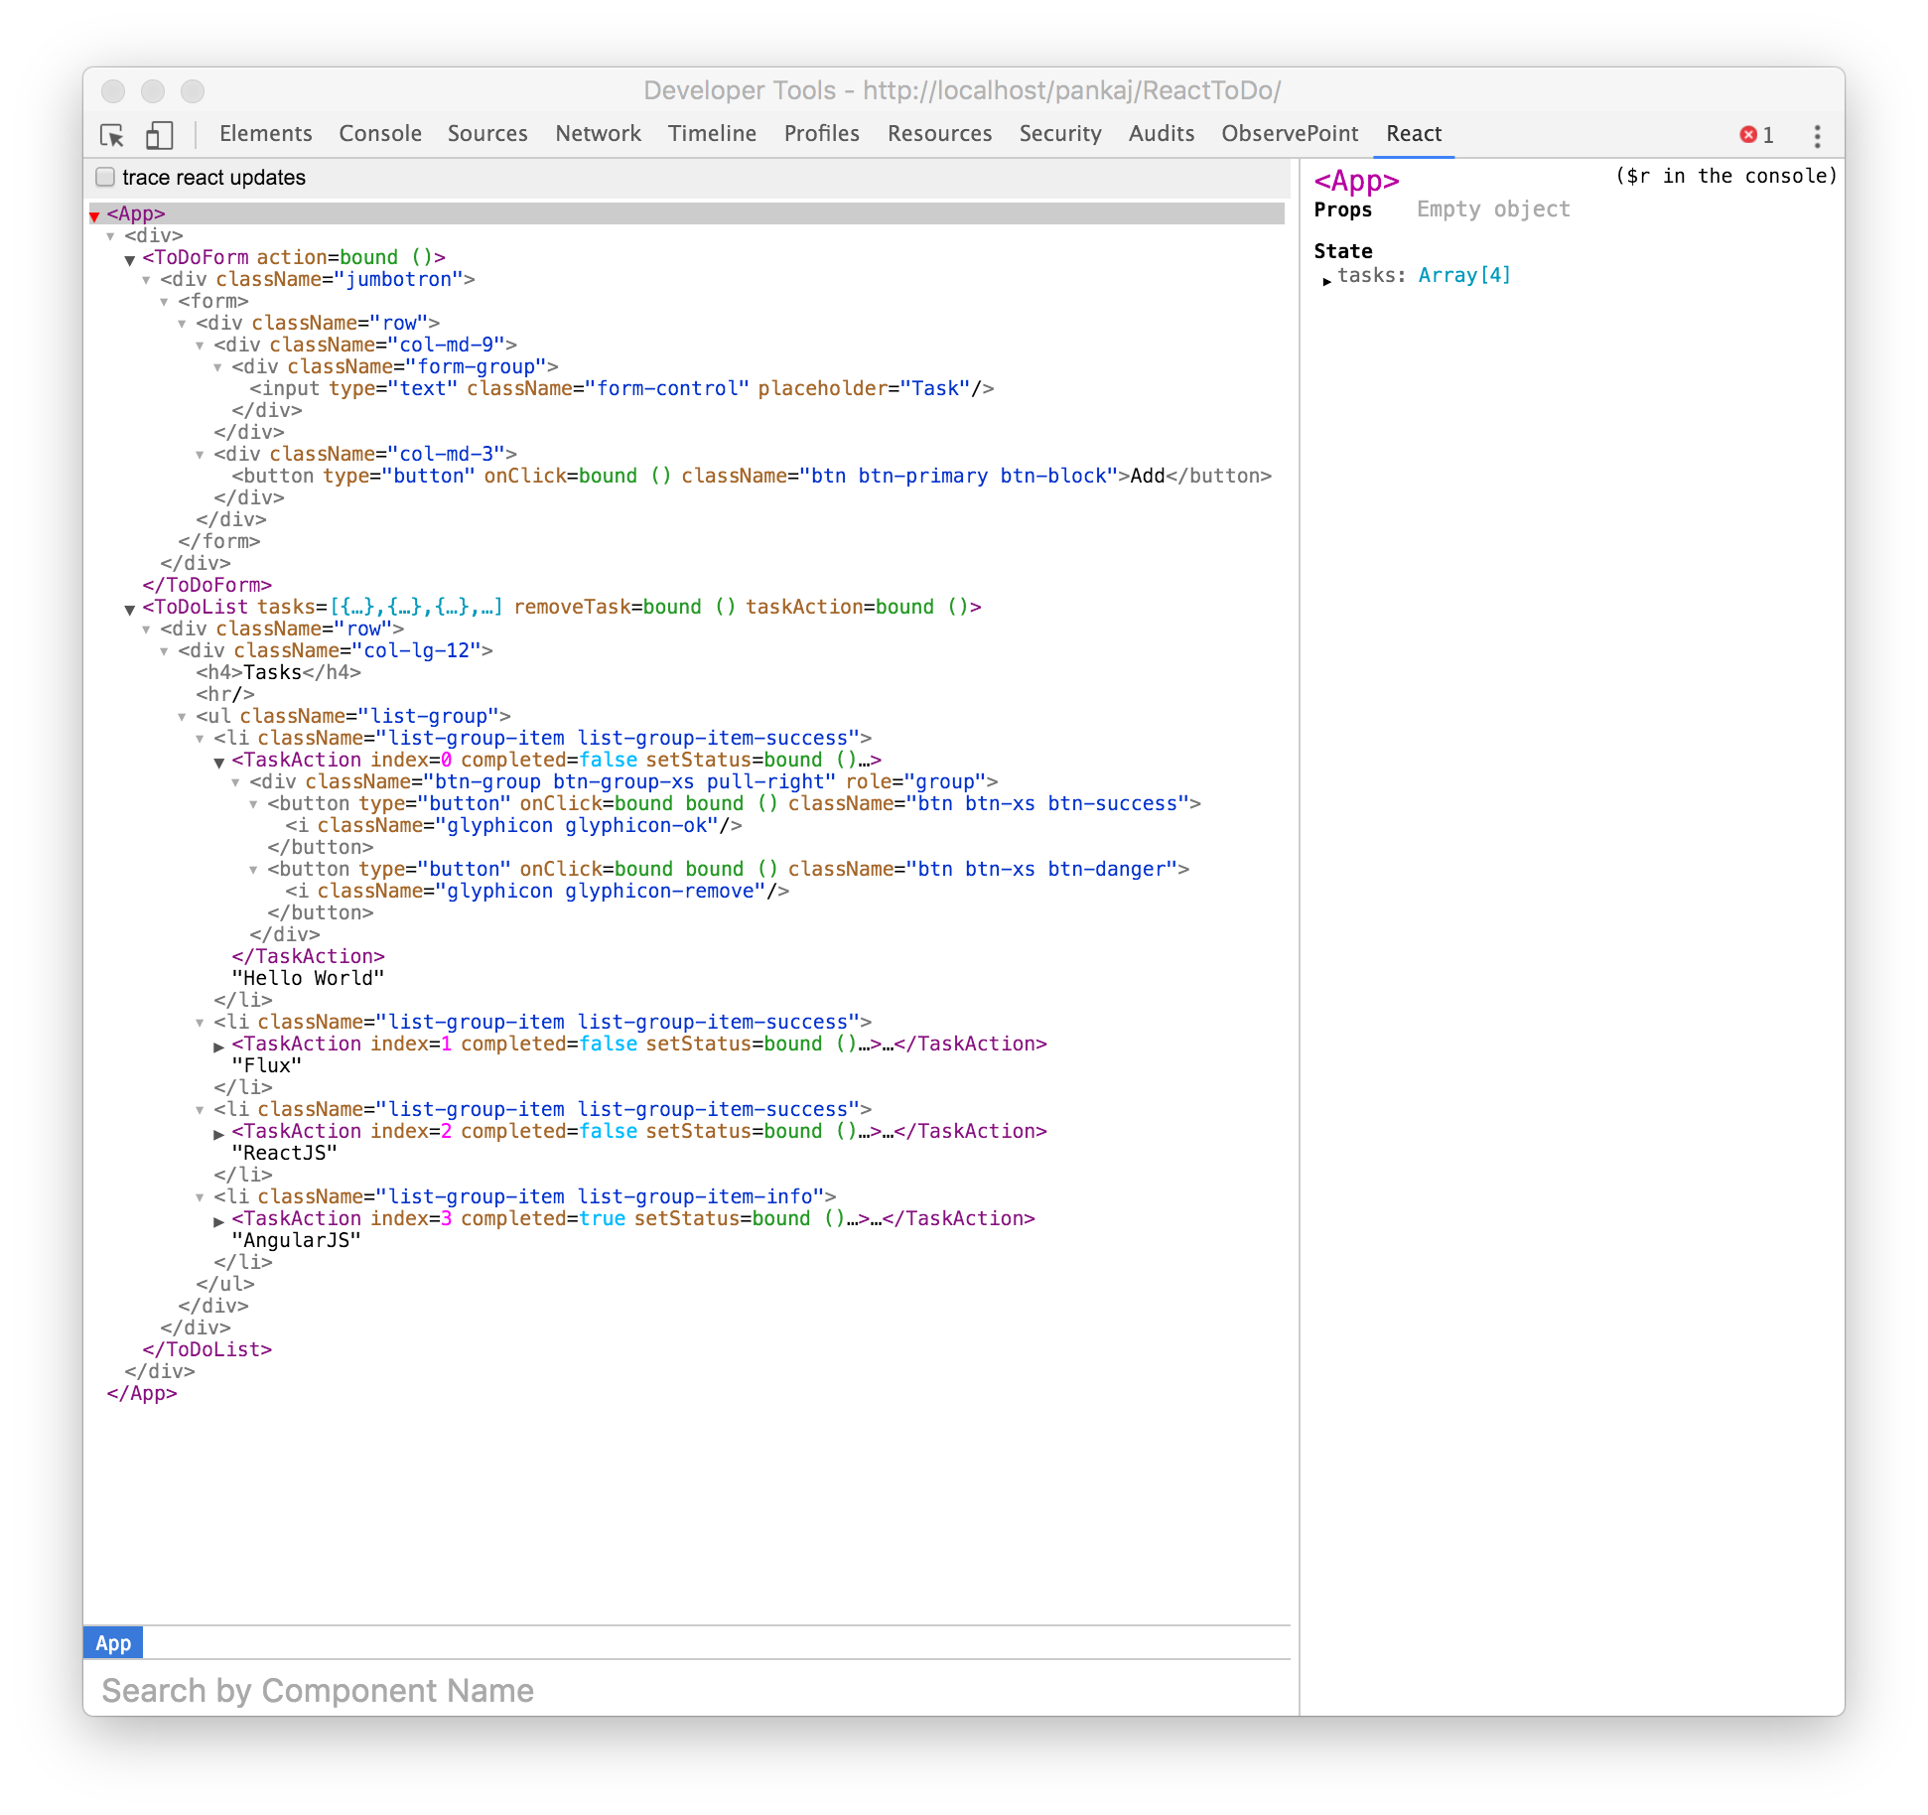Open the Sources tab

487,134
